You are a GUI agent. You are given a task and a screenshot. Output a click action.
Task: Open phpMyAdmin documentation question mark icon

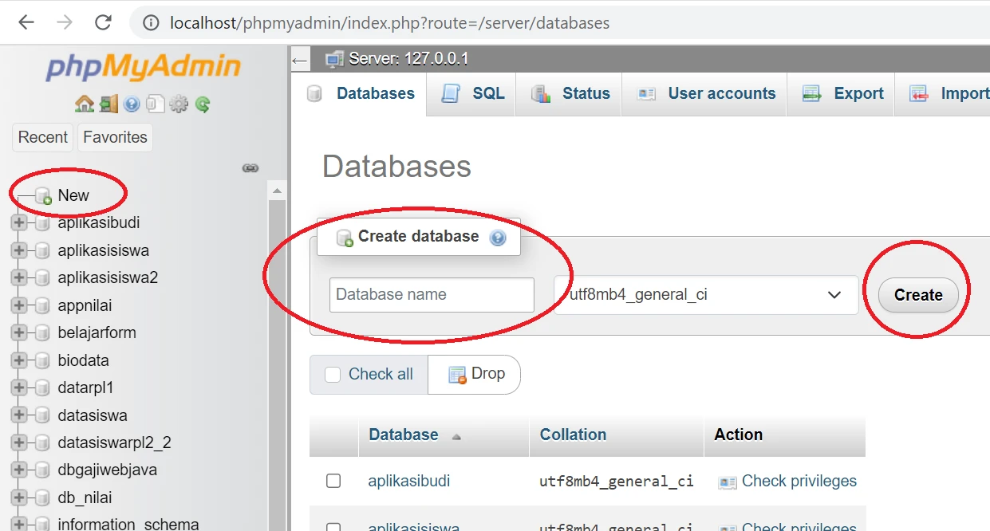[131, 104]
